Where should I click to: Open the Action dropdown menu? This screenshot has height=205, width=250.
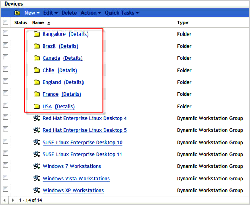(91, 13)
